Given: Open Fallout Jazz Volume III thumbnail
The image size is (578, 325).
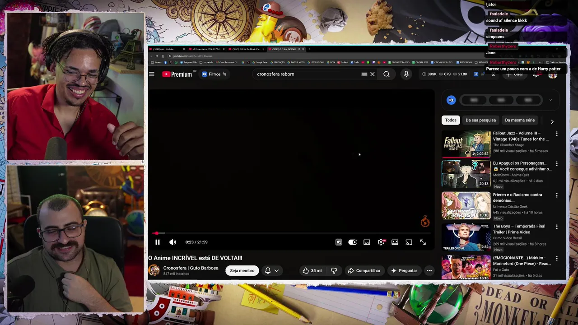Looking at the screenshot, I should [466, 144].
